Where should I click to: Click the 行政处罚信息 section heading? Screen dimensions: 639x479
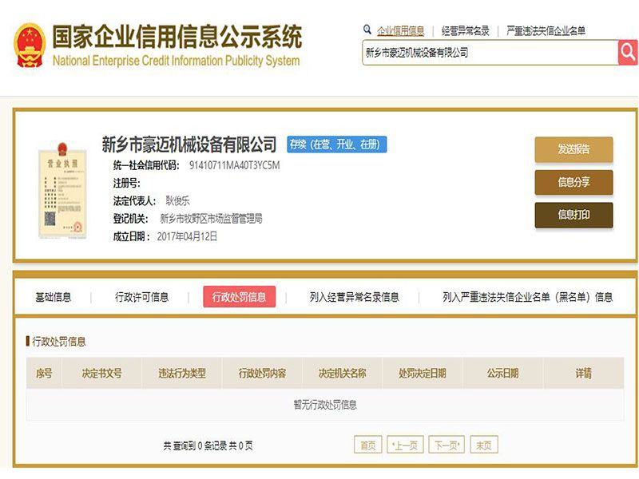[58, 342]
